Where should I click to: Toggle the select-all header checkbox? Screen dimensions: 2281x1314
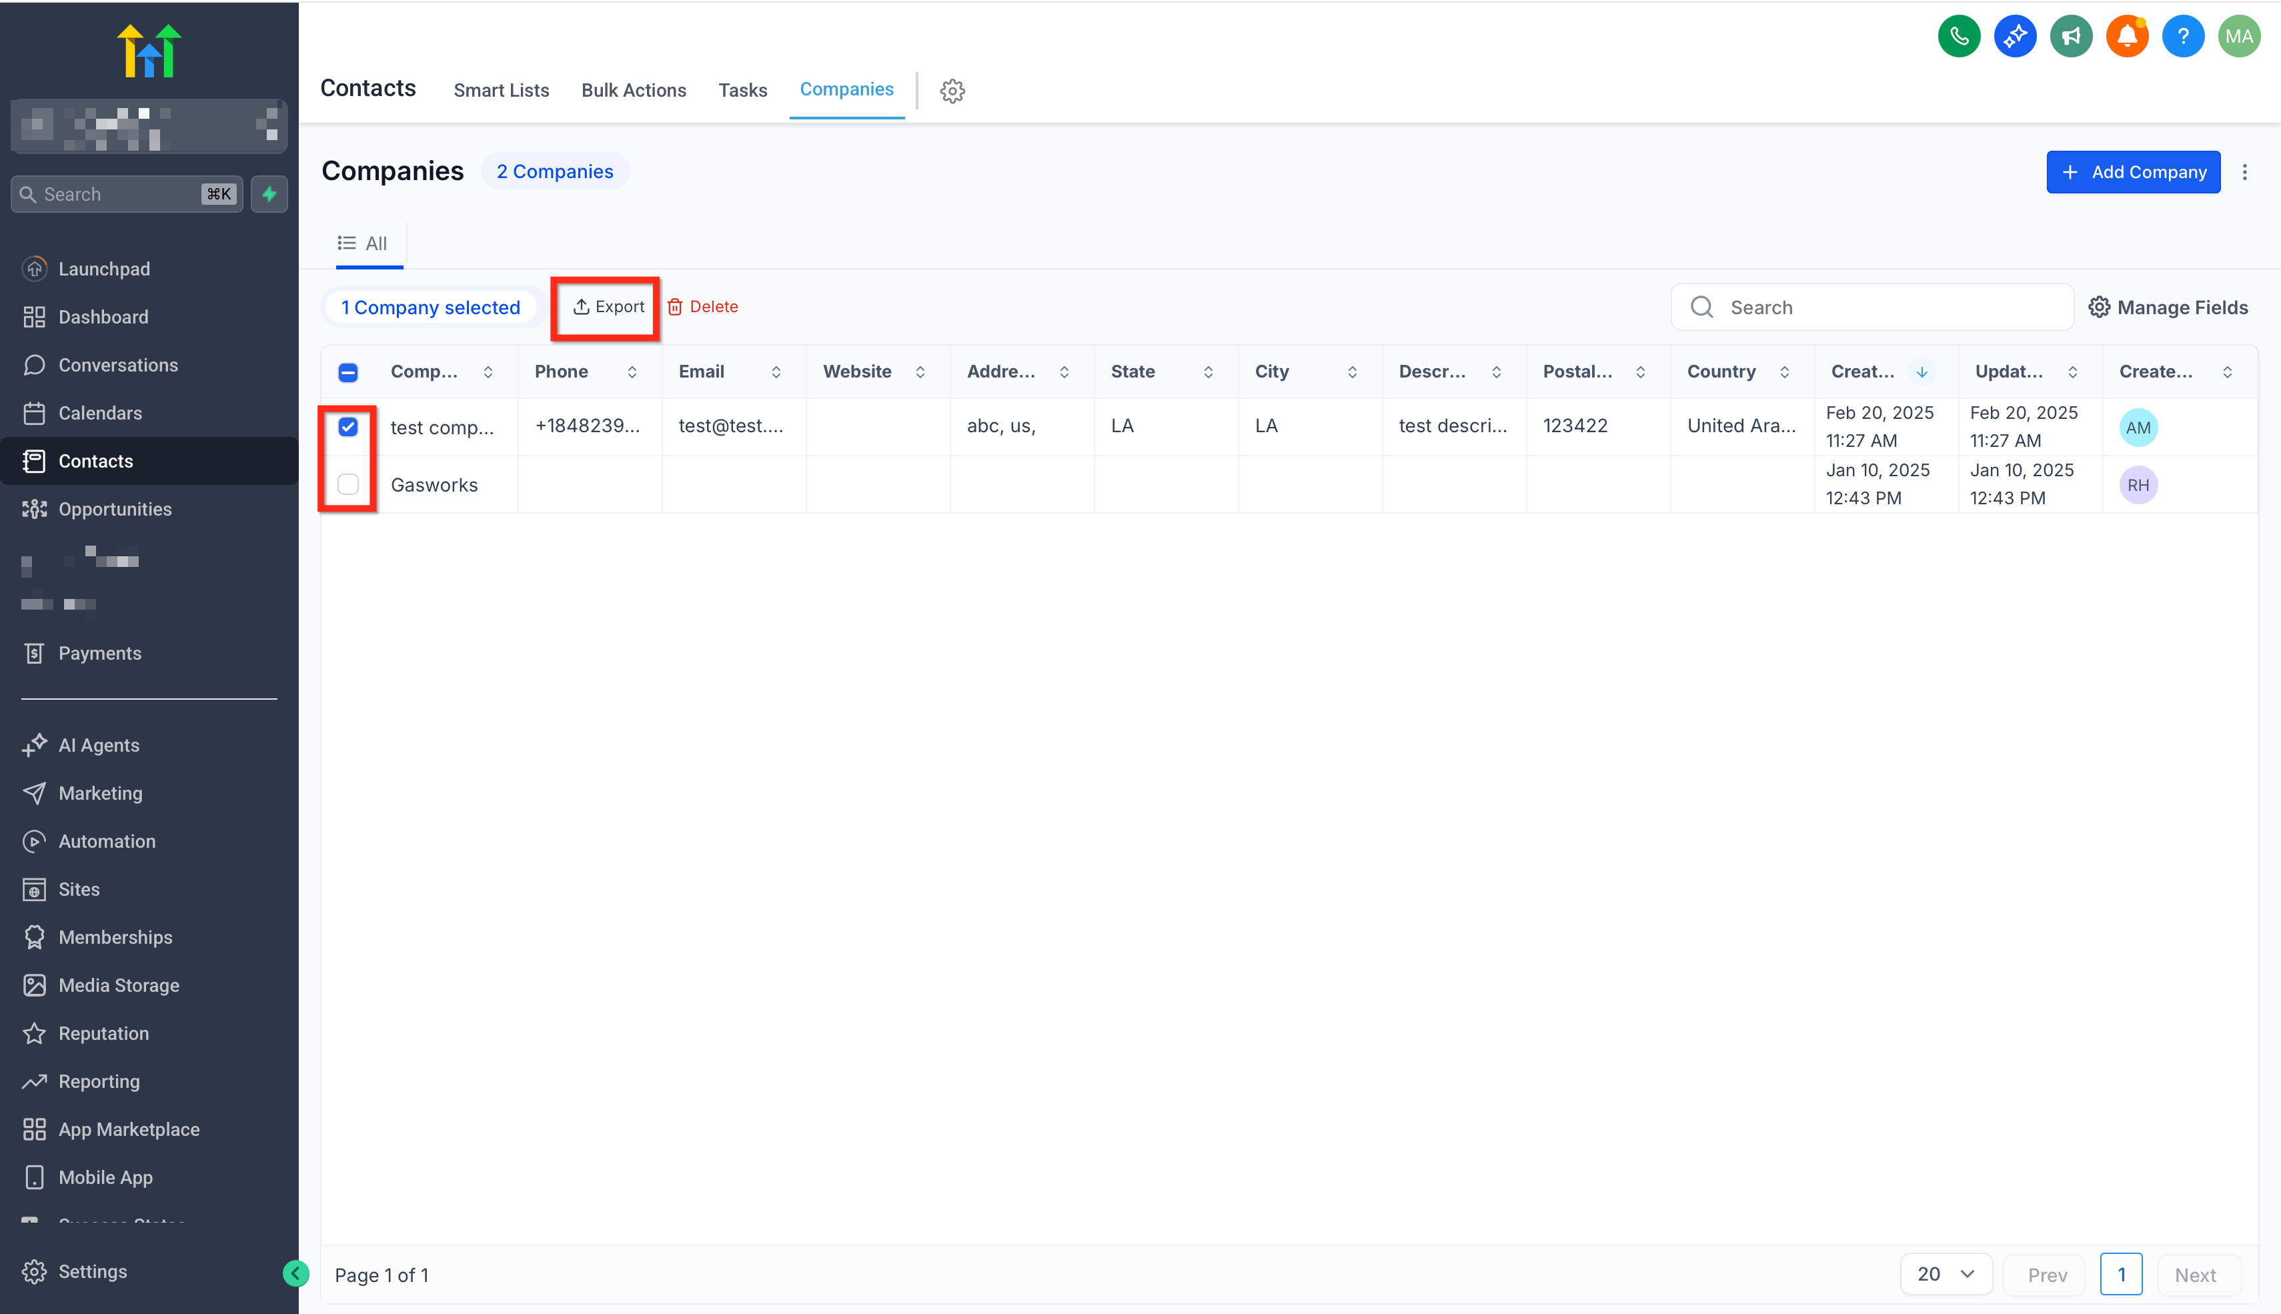point(347,372)
